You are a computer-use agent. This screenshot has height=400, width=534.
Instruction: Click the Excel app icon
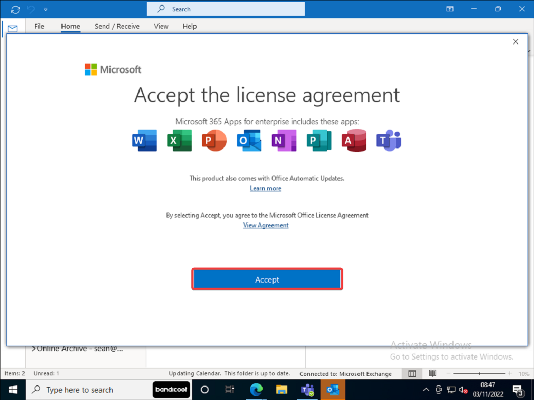(x=179, y=141)
